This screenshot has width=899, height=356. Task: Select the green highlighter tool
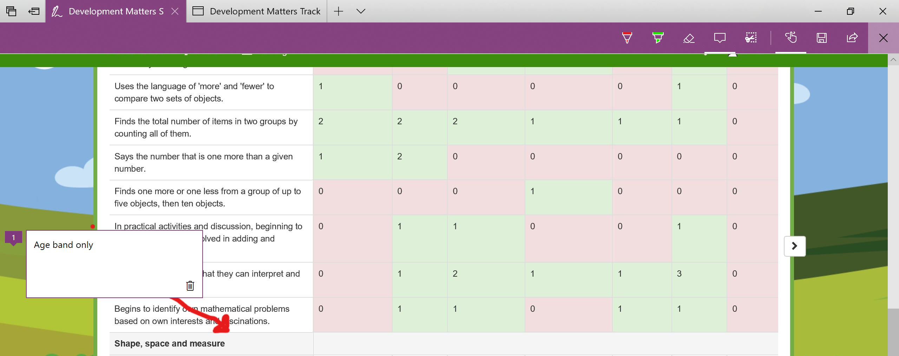658,38
